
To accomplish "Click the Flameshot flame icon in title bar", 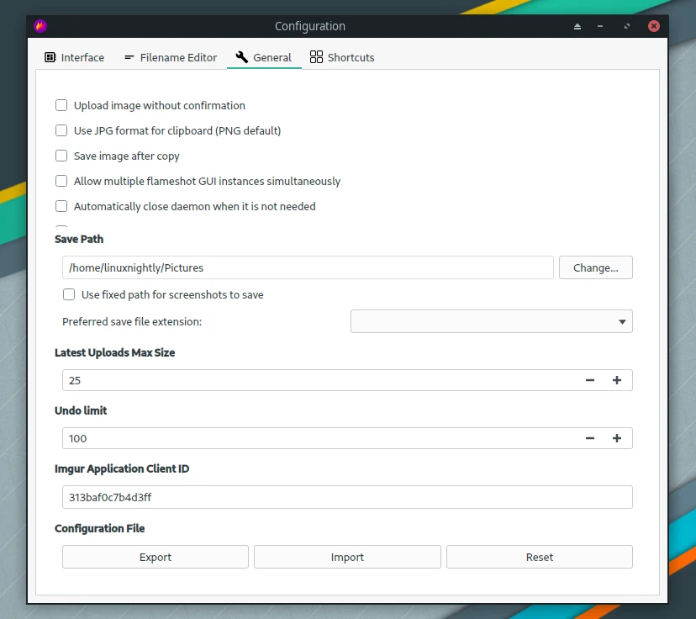I will click(x=40, y=26).
